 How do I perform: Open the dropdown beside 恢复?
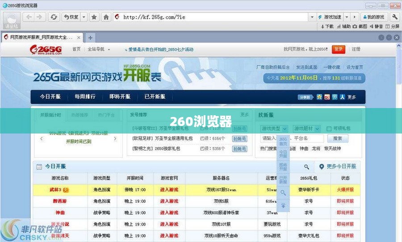pyautogui.click(x=84, y=17)
